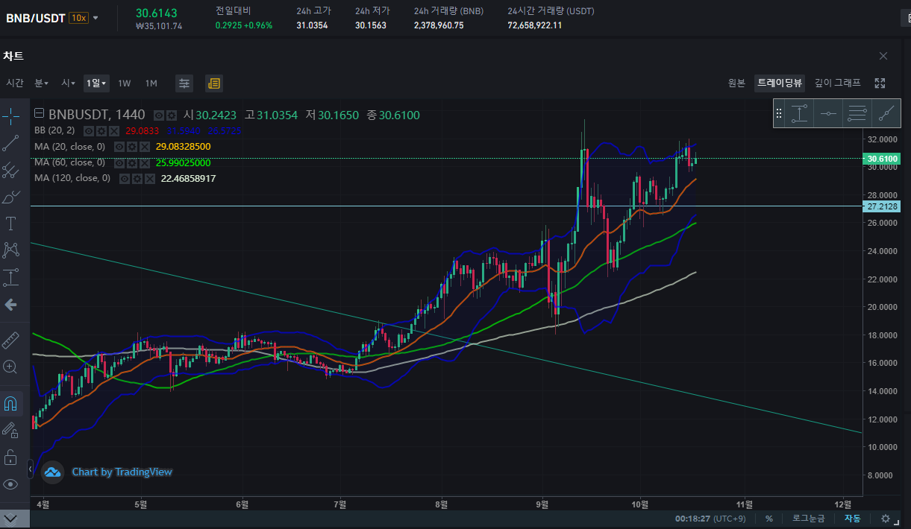The width and height of the screenshot is (911, 529).
Task: Switch to 트레이딩뷰 chart tab
Action: (x=780, y=83)
